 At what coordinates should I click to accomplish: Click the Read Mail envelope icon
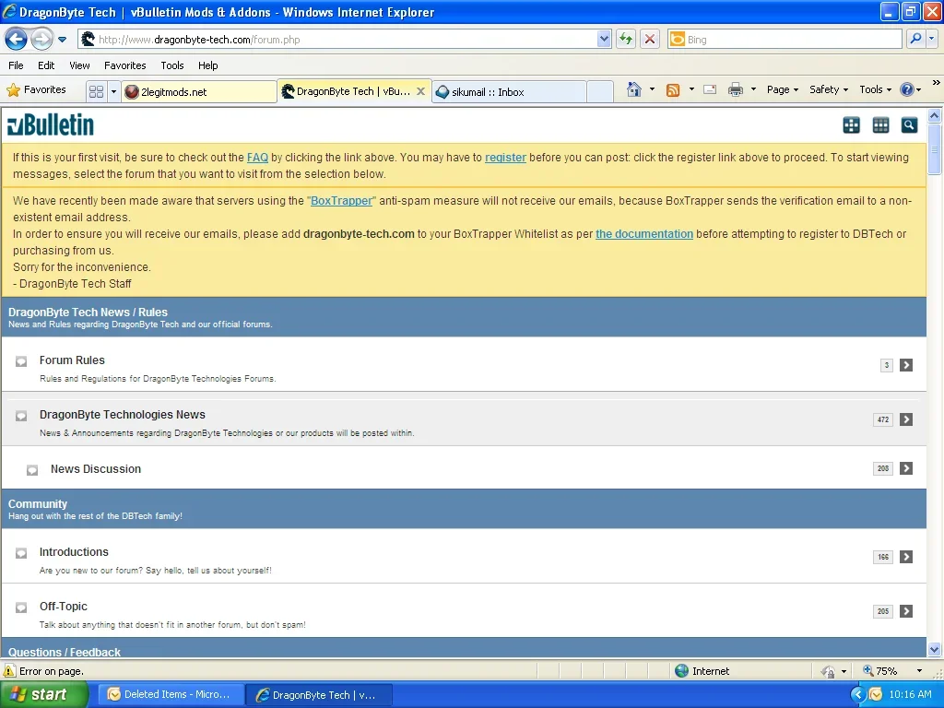coord(710,89)
